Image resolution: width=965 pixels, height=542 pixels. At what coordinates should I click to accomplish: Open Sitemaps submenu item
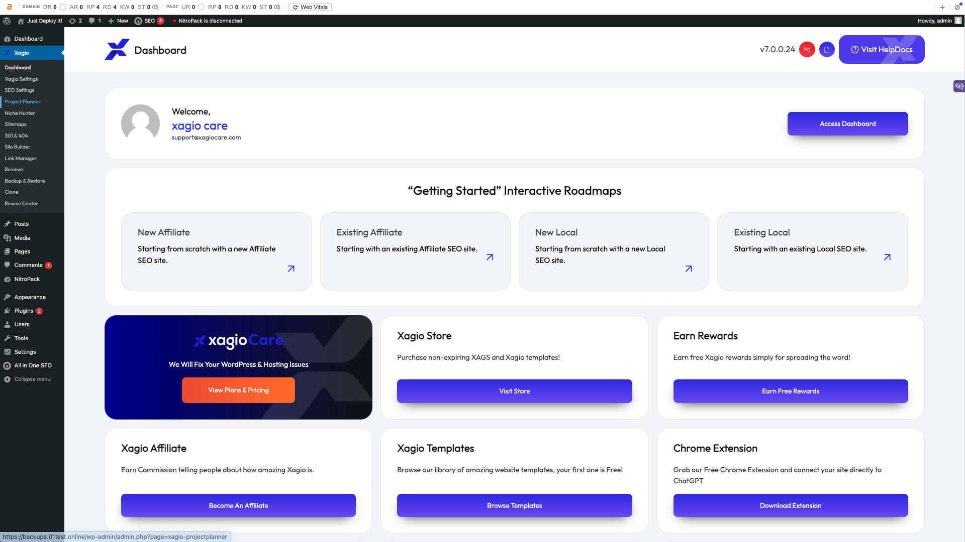(x=16, y=124)
